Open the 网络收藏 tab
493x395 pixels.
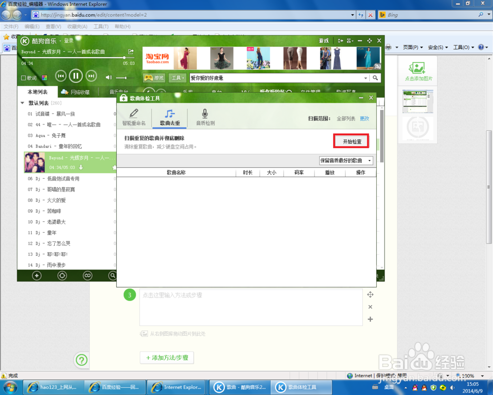point(75,92)
